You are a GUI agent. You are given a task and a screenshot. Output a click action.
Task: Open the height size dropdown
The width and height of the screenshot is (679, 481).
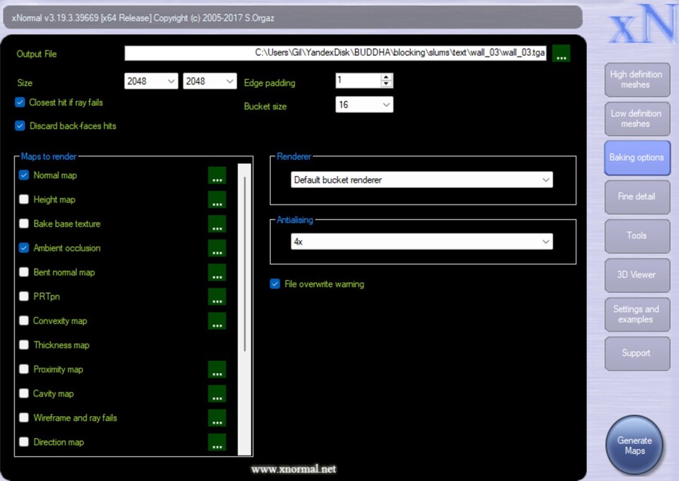(210, 81)
